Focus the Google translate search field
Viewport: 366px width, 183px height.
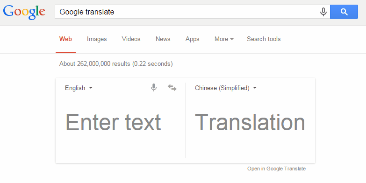pyautogui.click(x=187, y=12)
